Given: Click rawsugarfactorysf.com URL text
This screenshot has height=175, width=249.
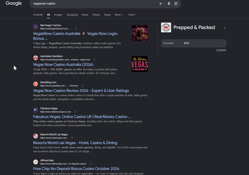Looking at the screenshot, I should pos(56,29).
